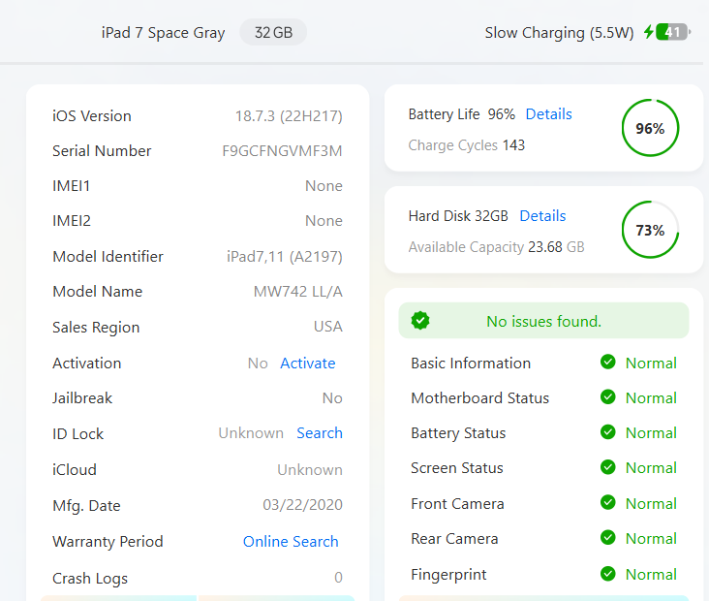The image size is (709, 601).
Task: Click the Front Camera row label
Action: (457, 504)
